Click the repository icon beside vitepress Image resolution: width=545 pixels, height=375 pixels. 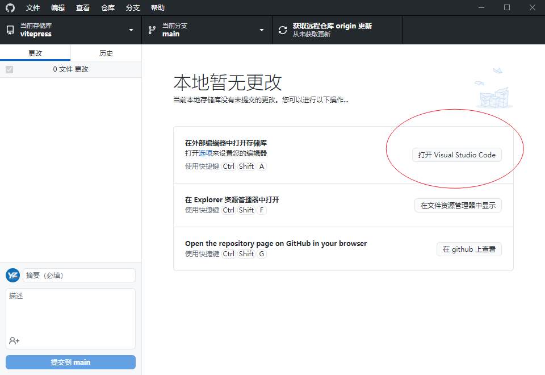10,30
